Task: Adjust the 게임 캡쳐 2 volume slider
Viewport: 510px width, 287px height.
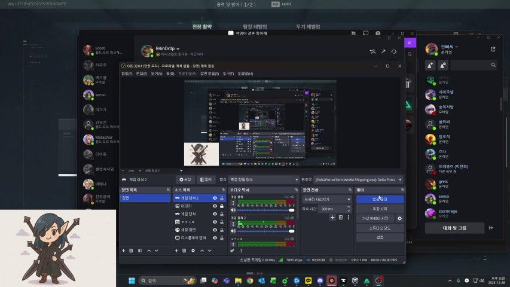Action: 265,231
